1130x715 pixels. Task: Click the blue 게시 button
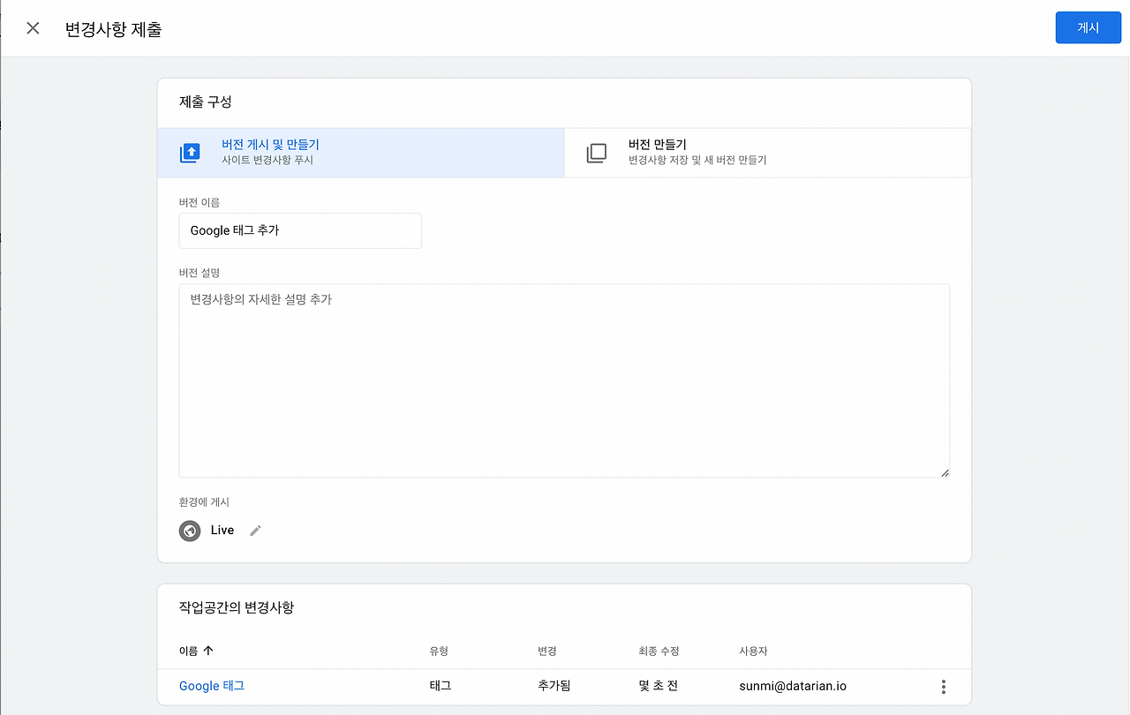tap(1088, 28)
